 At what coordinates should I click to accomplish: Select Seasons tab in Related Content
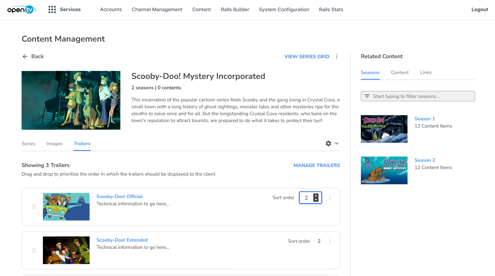coord(370,72)
